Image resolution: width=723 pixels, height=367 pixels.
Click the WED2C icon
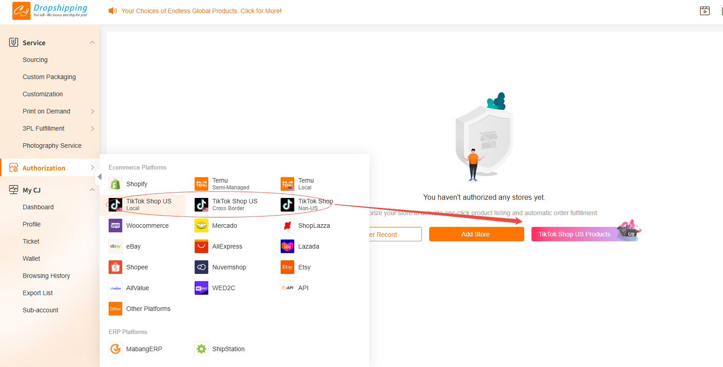pyautogui.click(x=201, y=288)
